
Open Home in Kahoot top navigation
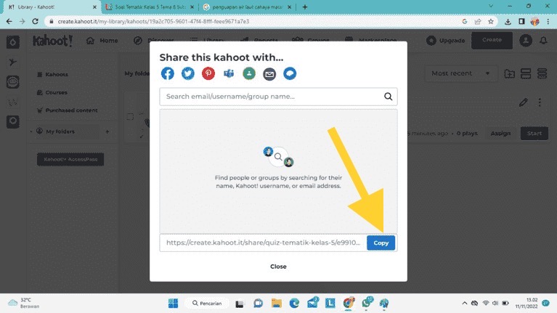pyautogui.click(x=102, y=41)
